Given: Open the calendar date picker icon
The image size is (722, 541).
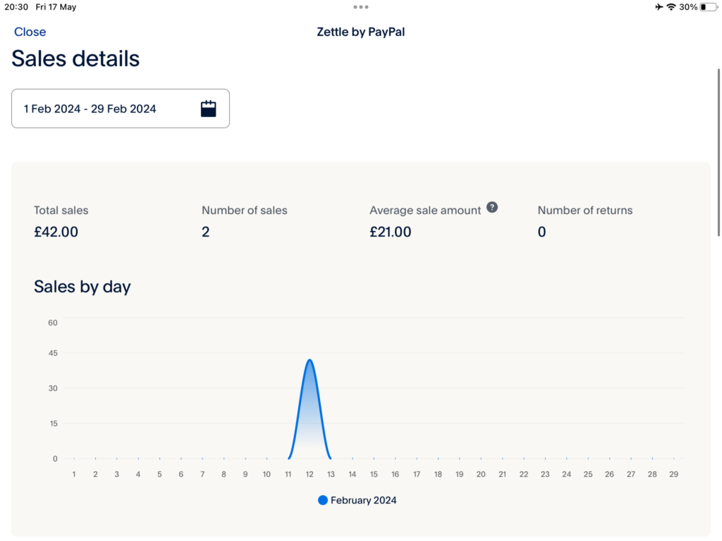Looking at the screenshot, I should pyautogui.click(x=208, y=108).
